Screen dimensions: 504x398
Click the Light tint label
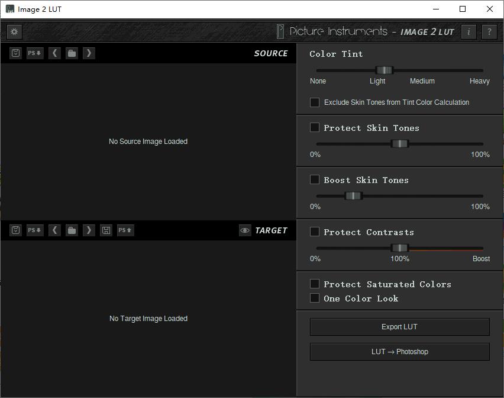click(377, 81)
